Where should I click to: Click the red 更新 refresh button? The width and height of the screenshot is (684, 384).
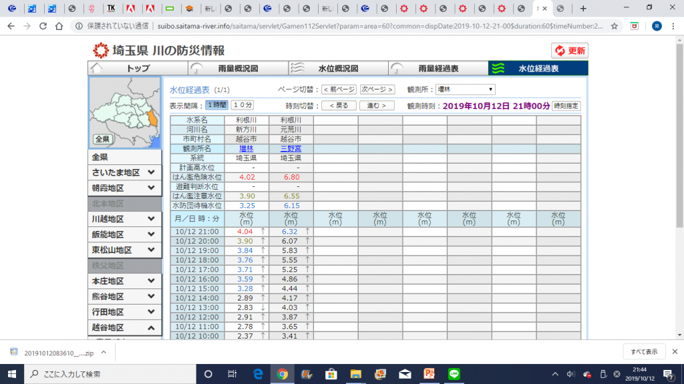[569, 51]
